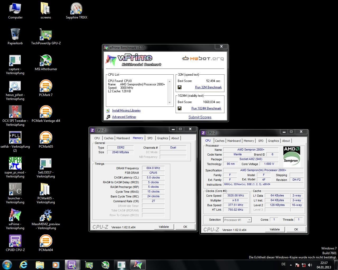Viewport: 338px width, 270px height.
Task: Open OCX SPI Tweaker shortcut
Action: pyautogui.click(x=15, y=116)
